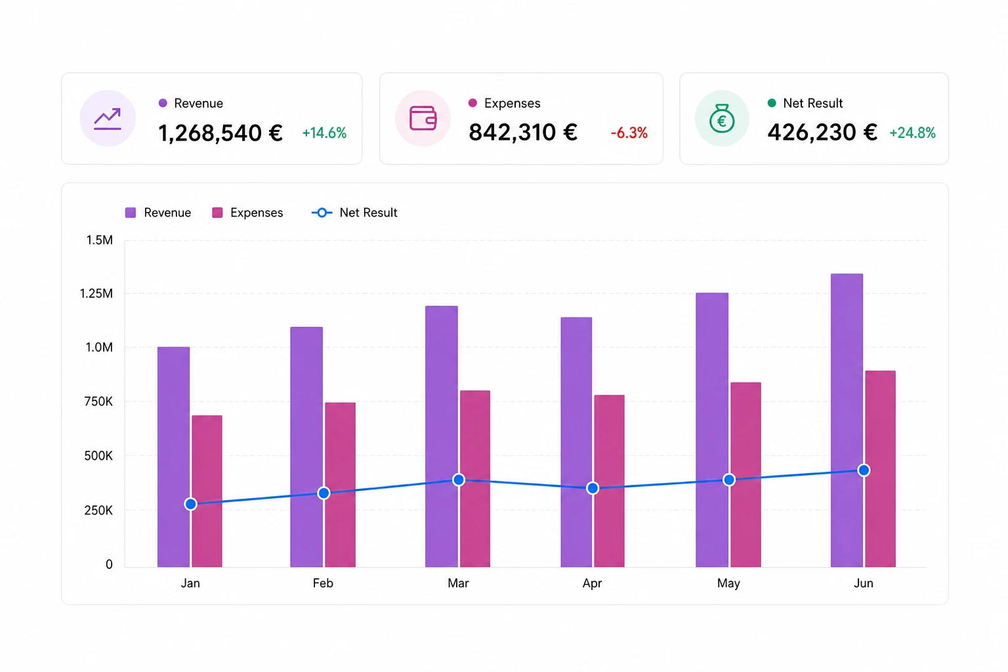Click the June Revenue bar
Viewport: 1008px width, 672px height.
click(x=847, y=420)
